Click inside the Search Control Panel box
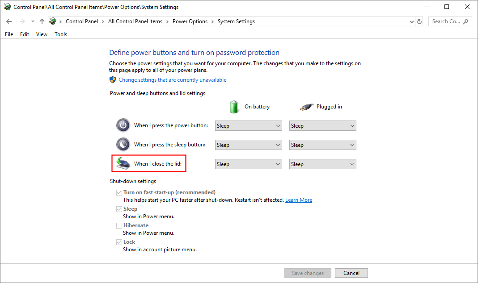This screenshot has width=478, height=283. click(x=447, y=21)
